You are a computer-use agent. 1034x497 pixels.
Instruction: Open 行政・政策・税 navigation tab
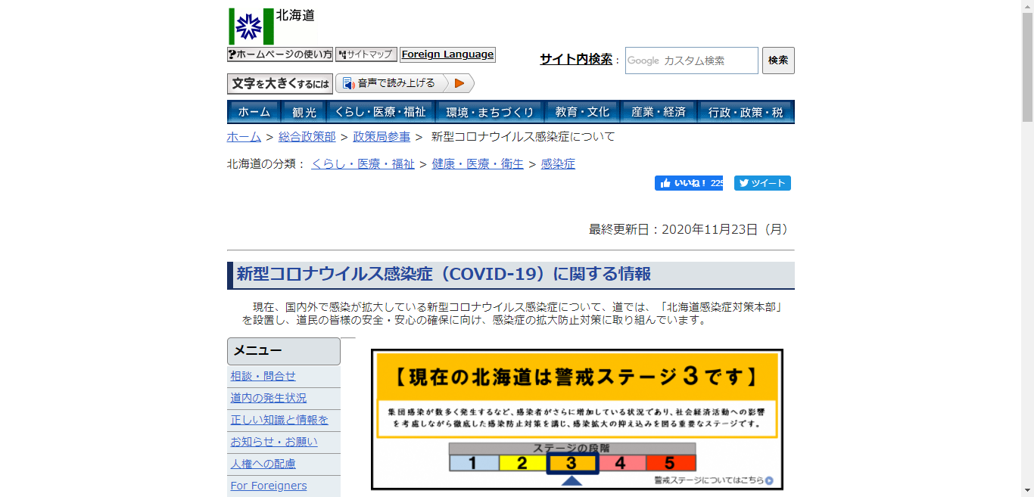tap(746, 112)
